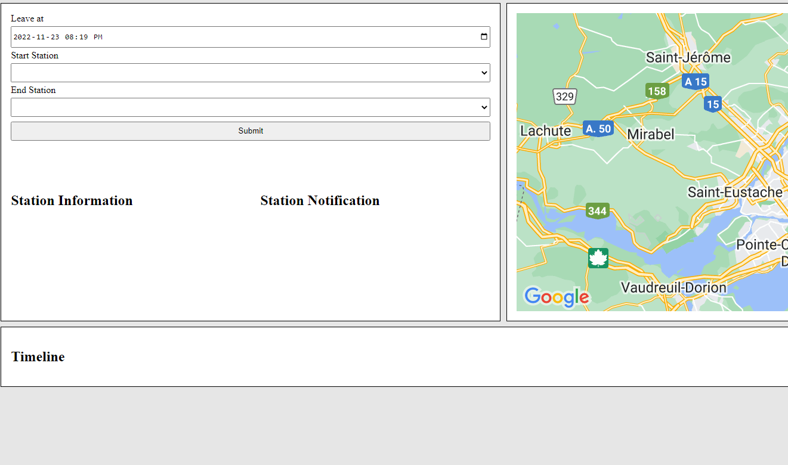
Task: Click the Route 158 green shield
Action: [x=657, y=91]
